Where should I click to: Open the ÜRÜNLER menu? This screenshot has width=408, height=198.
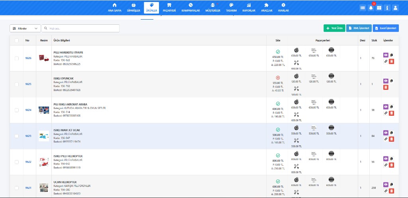click(151, 8)
